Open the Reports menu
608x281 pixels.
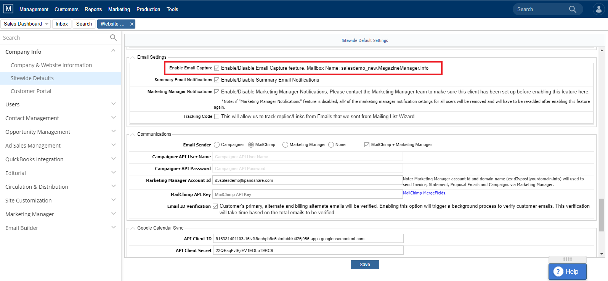(93, 9)
